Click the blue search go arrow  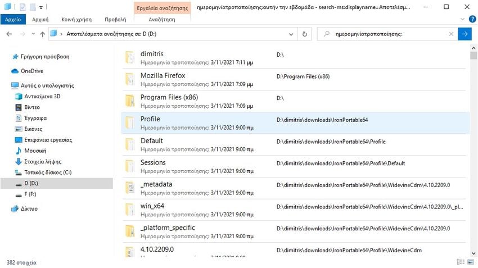[x=465, y=34]
